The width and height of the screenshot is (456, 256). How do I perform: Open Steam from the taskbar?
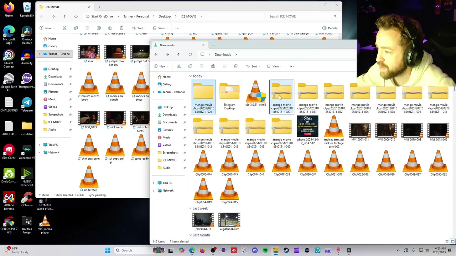286,250
